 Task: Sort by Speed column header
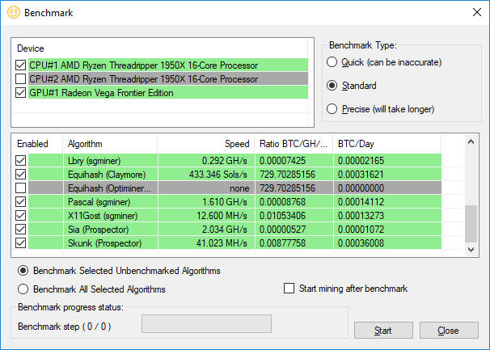(206, 144)
